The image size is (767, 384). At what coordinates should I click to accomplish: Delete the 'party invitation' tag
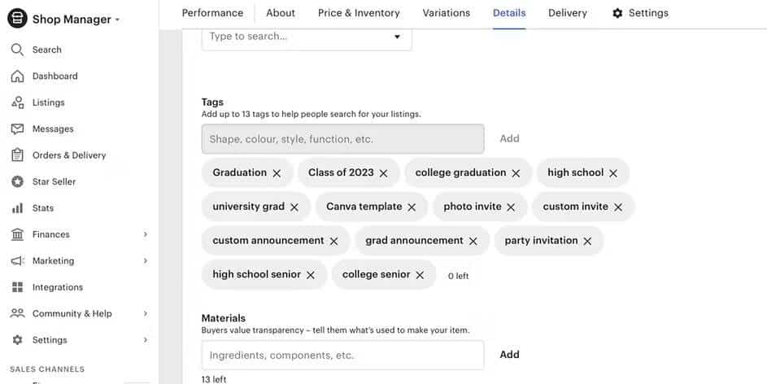(587, 242)
